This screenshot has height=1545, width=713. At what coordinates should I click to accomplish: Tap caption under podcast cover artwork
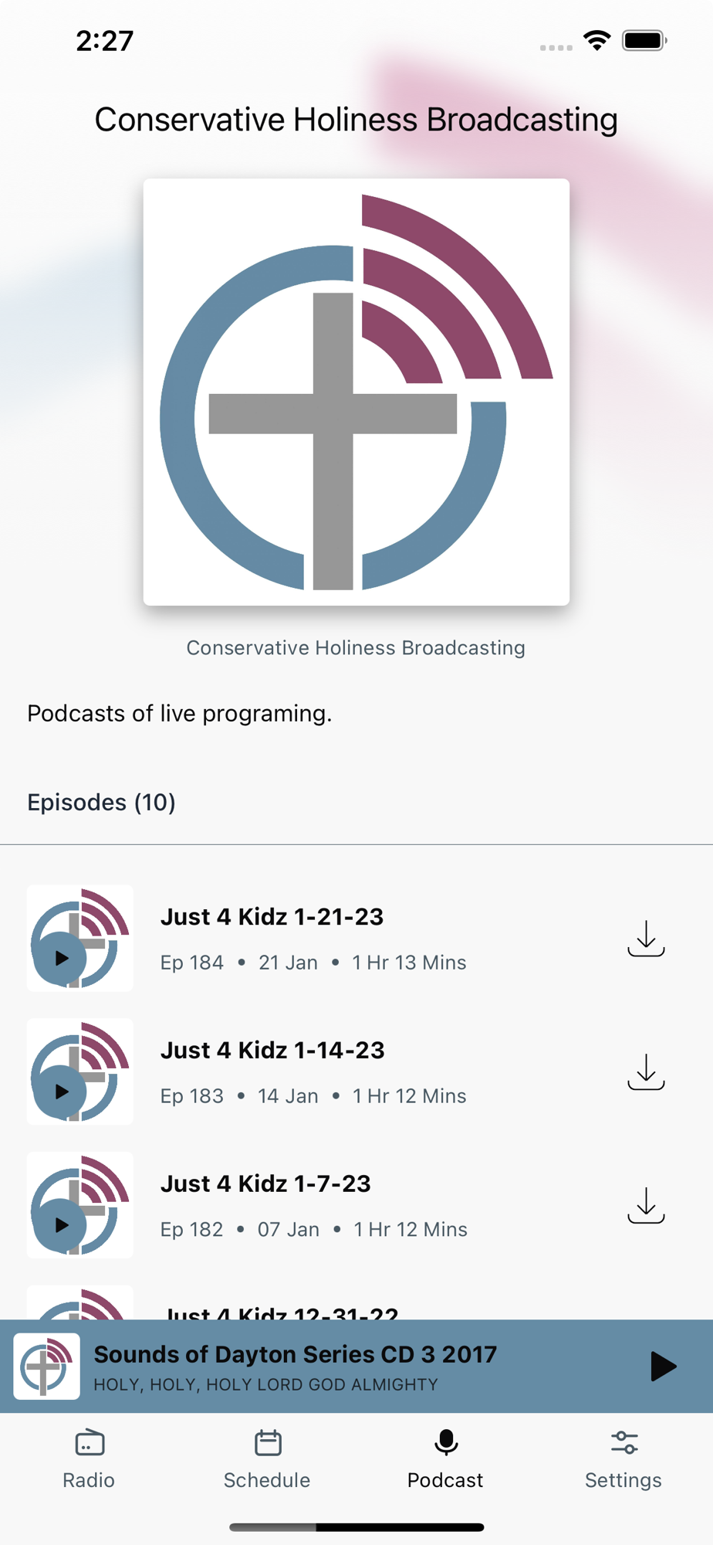point(356,648)
